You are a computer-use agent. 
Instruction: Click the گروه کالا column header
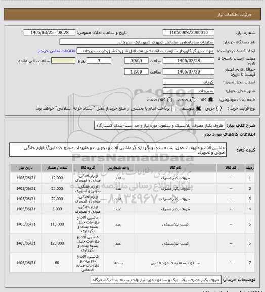87,168
